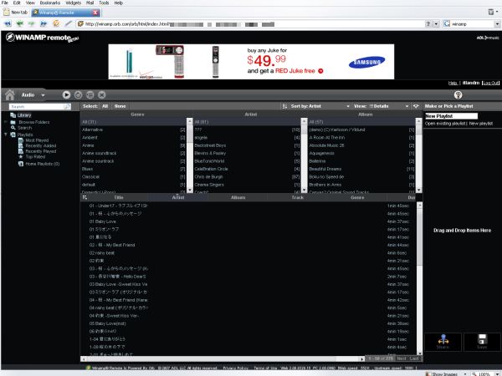Open the Most Played playlist

point(37,140)
